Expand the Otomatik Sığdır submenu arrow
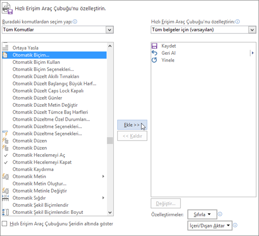This screenshot has width=259, height=236. tap(103, 198)
